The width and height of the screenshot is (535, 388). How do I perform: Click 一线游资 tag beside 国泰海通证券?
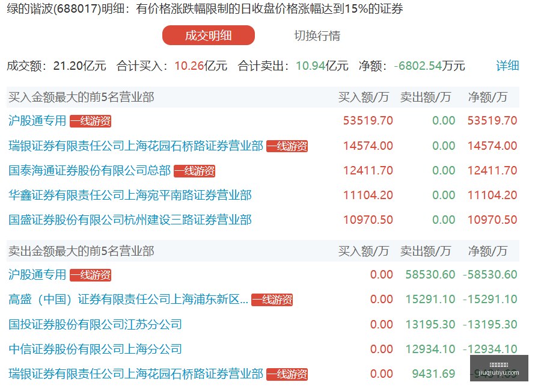point(195,171)
